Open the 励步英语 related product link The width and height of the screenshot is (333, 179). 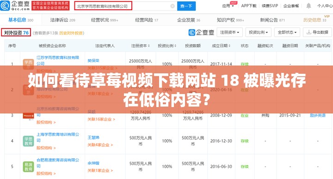click(318, 115)
